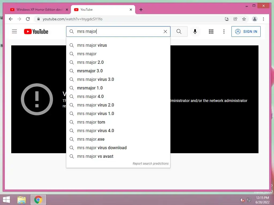This screenshot has height=205, width=274.
Task: Start voice search with the microphone
Action: [195, 31]
